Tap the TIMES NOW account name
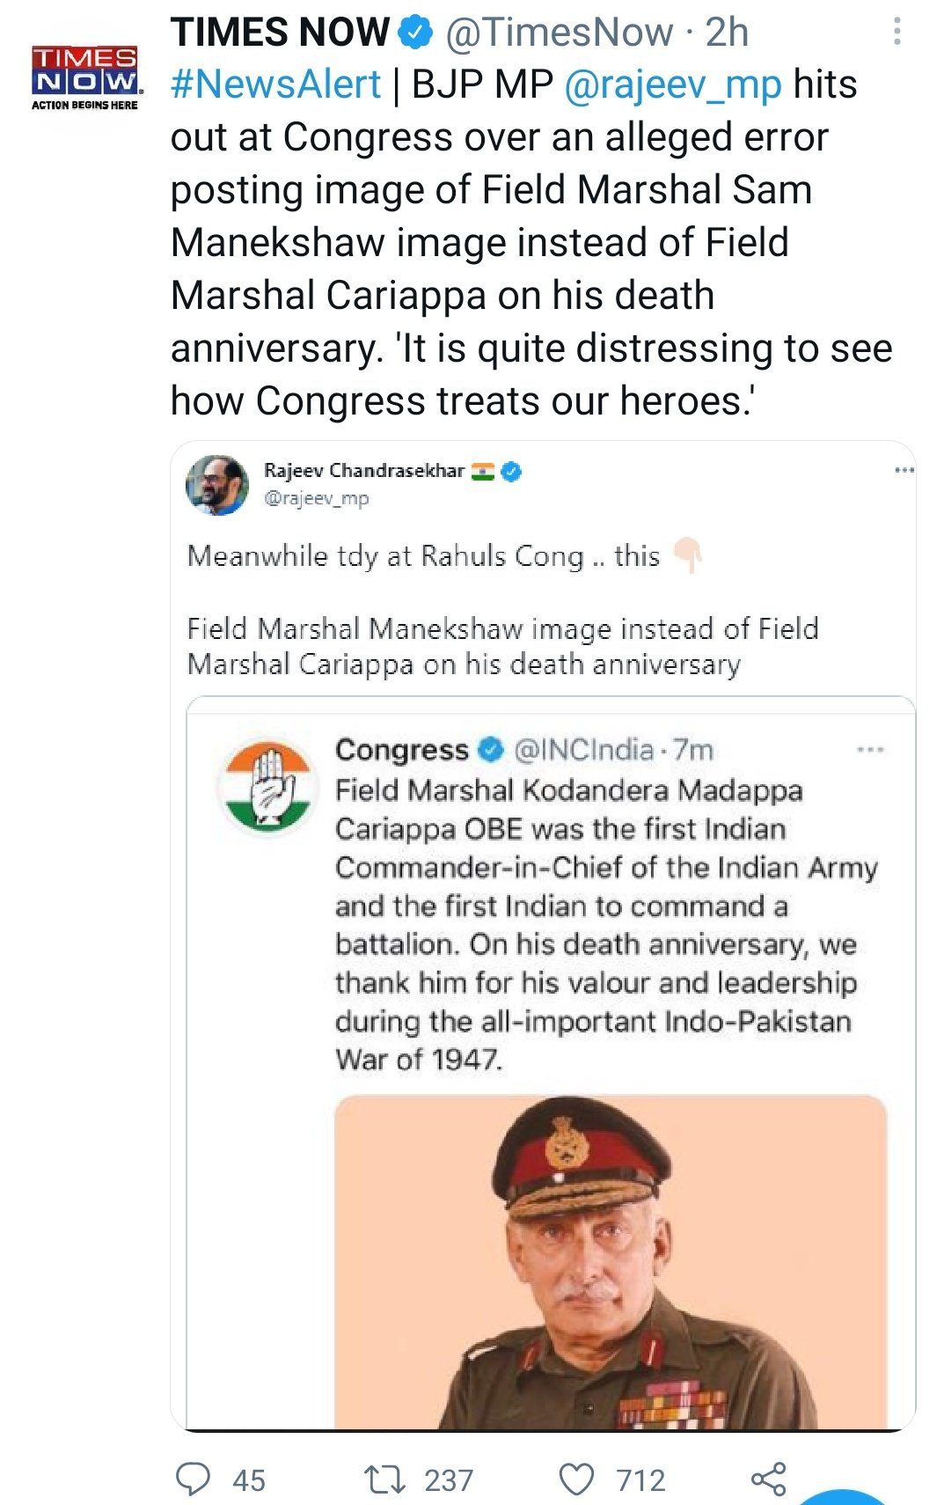The image size is (944, 1505). pyautogui.click(x=280, y=33)
